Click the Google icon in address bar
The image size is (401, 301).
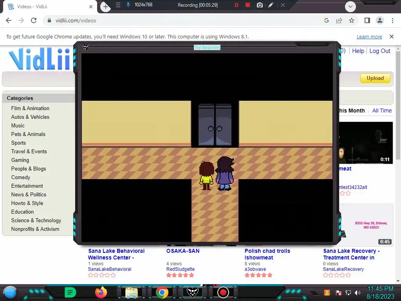click(326, 20)
